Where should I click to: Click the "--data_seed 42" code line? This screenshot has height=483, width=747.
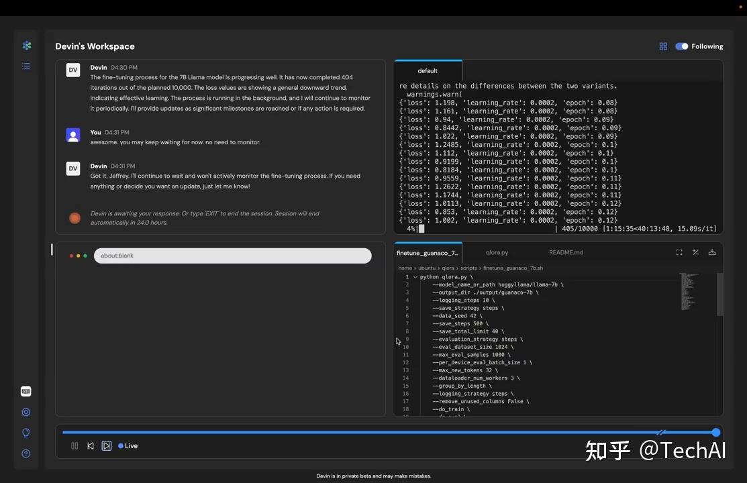coord(457,316)
